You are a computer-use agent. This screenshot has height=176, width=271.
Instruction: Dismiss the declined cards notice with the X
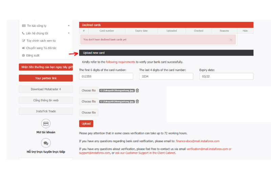[x=231, y=40]
